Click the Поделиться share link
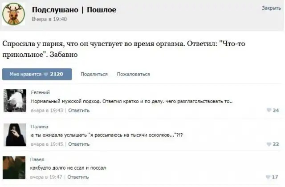Viewport: 285px width, 187px height. 94,74
